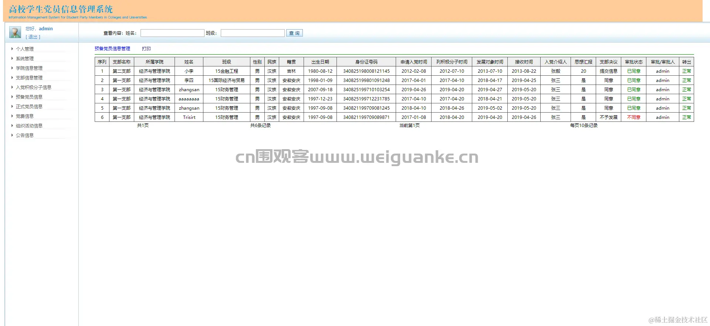710x326 pixels.
Task: Click birth date 1980-08-12
Action: pyautogui.click(x=320, y=71)
